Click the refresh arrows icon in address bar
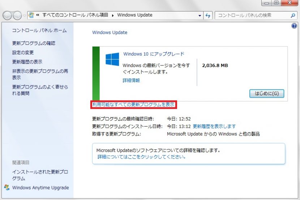 pos(208,15)
